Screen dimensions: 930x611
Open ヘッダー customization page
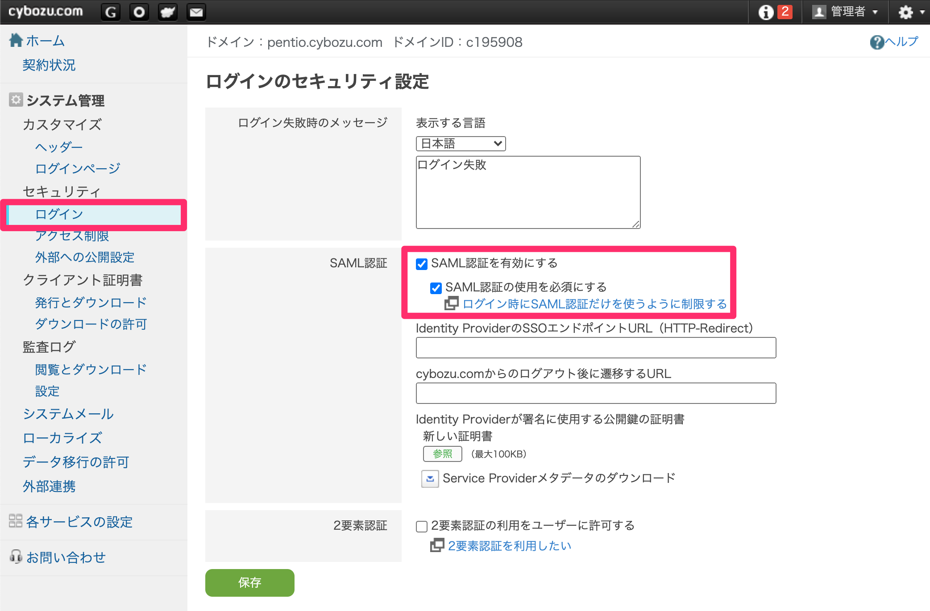(59, 146)
